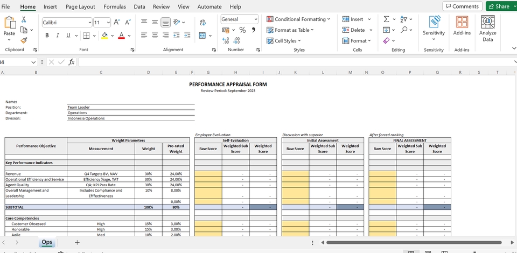Open Calibri font name dropdown

[90, 23]
